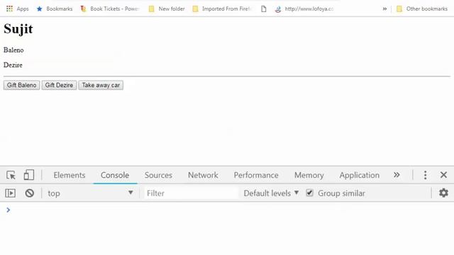Click the Gift Baleno button
Screen dimensions: 454x255
coord(22,85)
